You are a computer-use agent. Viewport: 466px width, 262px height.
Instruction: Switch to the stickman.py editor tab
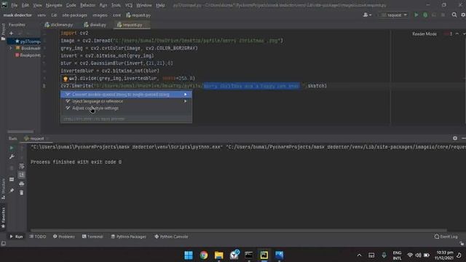click(59, 25)
